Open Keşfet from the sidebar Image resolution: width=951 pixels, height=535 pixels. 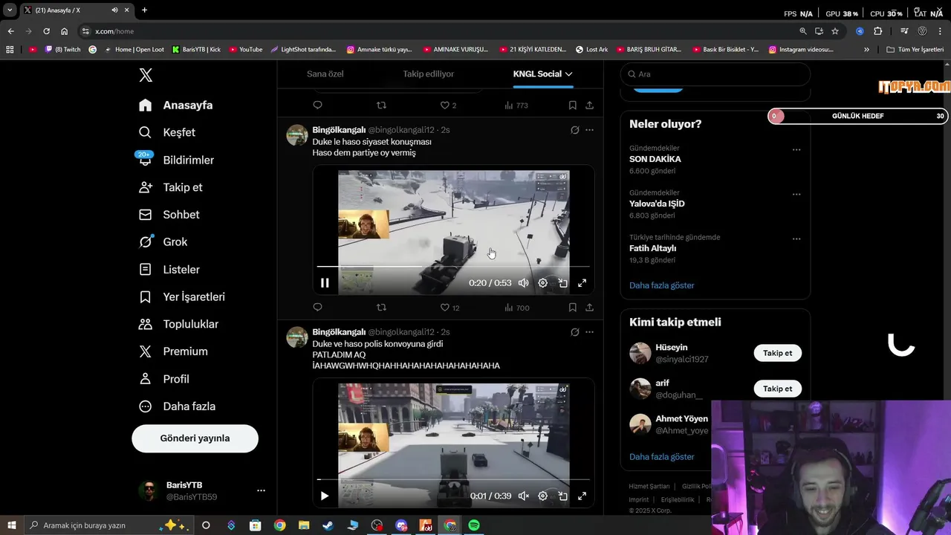pos(167,132)
